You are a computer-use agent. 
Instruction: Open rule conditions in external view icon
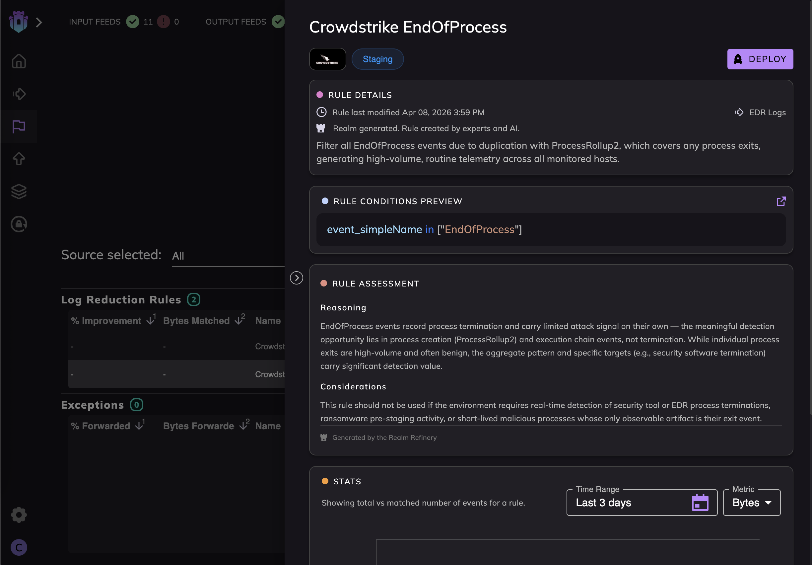(x=781, y=202)
